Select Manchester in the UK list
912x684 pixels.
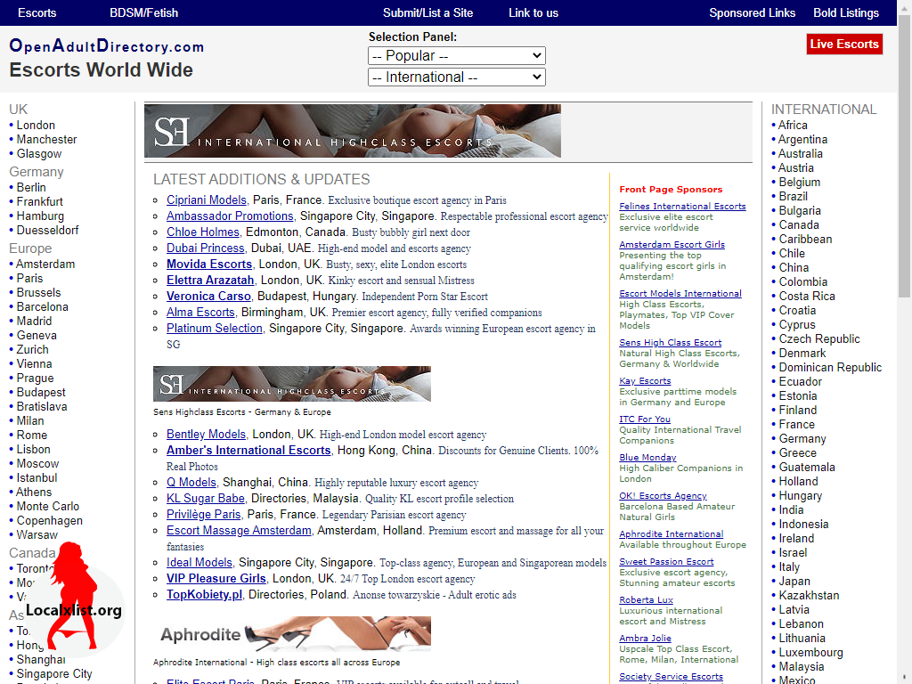[x=46, y=140]
